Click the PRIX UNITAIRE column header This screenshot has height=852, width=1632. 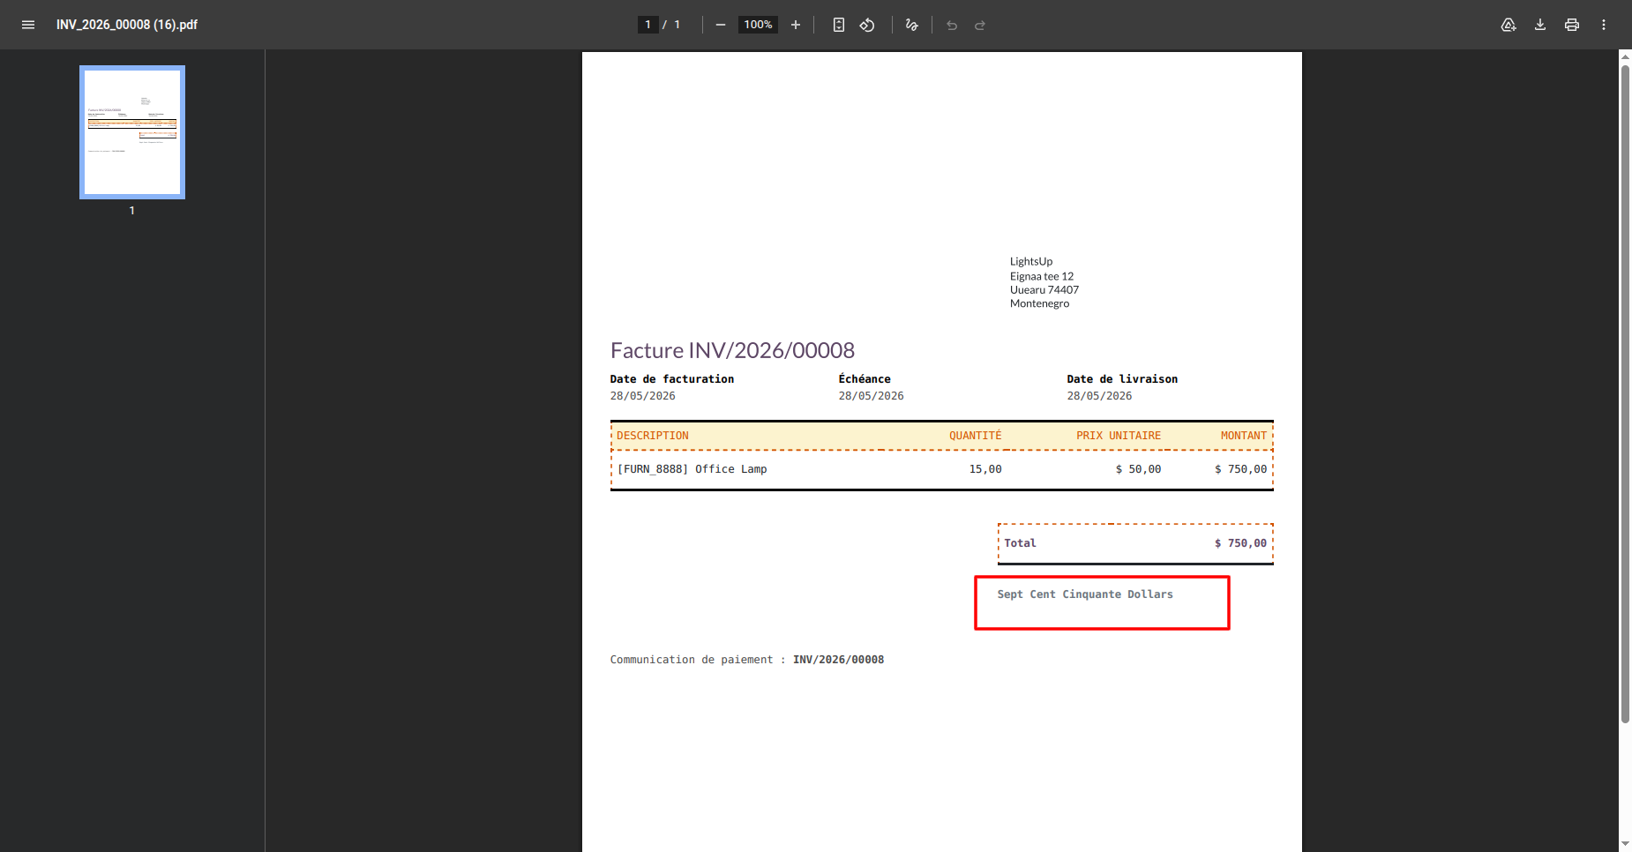1119,436
